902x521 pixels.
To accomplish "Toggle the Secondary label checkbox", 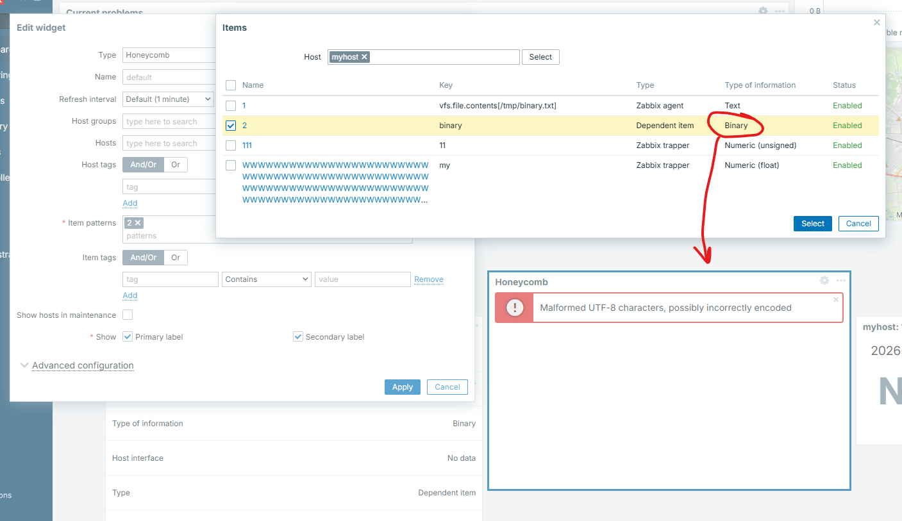I will [x=298, y=336].
